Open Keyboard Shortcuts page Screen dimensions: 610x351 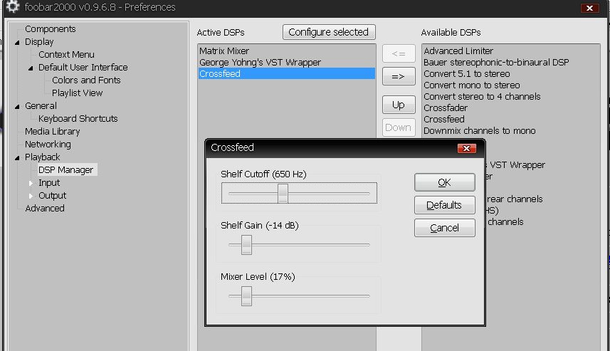(x=78, y=119)
